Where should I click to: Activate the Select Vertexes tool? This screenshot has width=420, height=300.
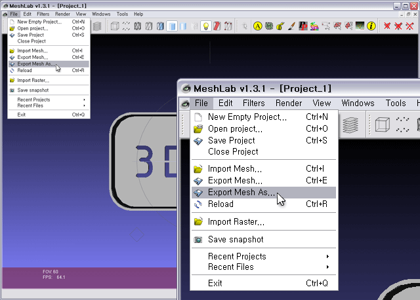pyautogui.click(x=325, y=26)
